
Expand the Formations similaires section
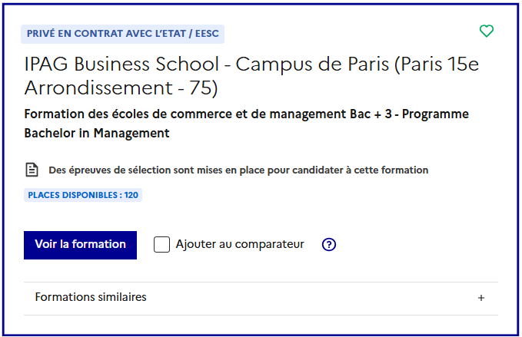coord(91,297)
